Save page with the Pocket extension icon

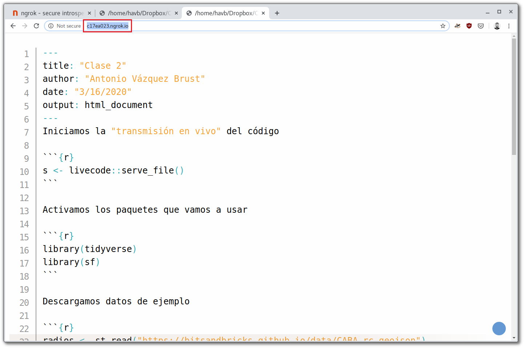pyautogui.click(x=481, y=26)
